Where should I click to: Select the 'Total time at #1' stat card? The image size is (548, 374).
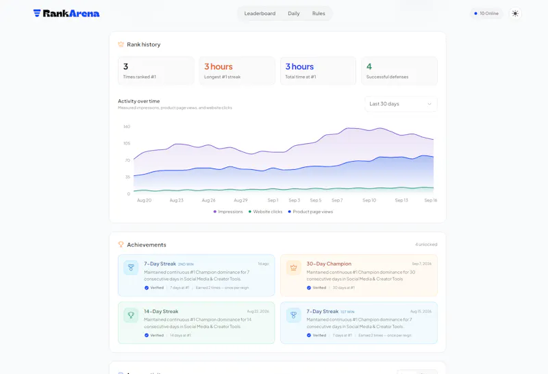pyautogui.click(x=318, y=71)
